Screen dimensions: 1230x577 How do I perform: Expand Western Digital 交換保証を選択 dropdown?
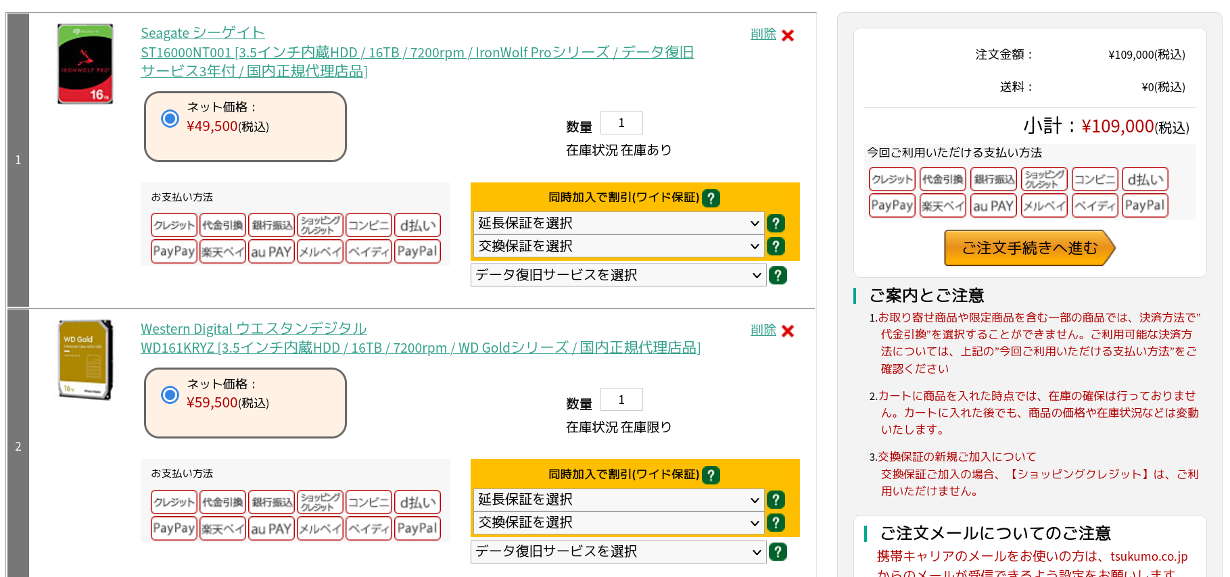pos(619,522)
